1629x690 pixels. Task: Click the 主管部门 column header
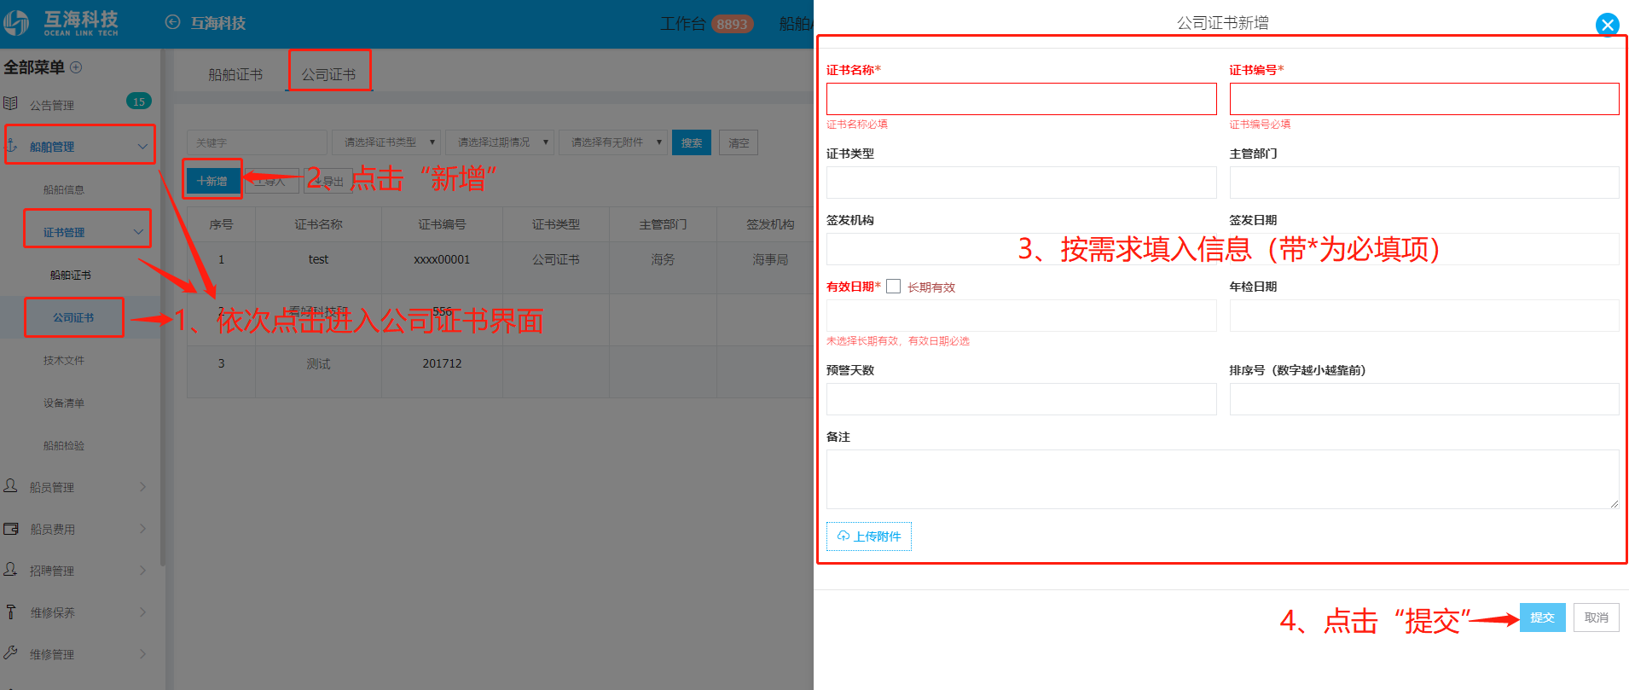pyautogui.click(x=663, y=224)
